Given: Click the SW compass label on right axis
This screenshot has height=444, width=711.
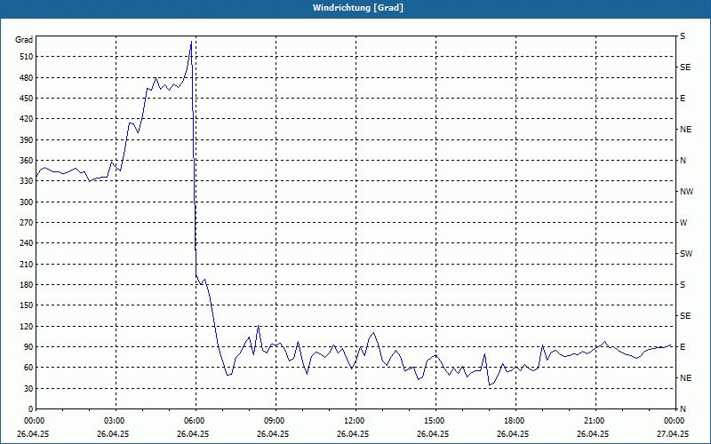Looking at the screenshot, I should point(686,254).
